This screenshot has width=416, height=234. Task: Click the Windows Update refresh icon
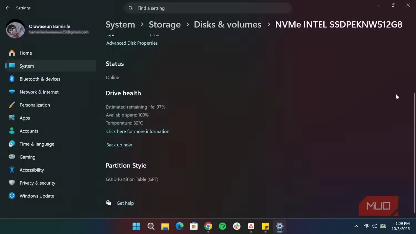(12, 196)
